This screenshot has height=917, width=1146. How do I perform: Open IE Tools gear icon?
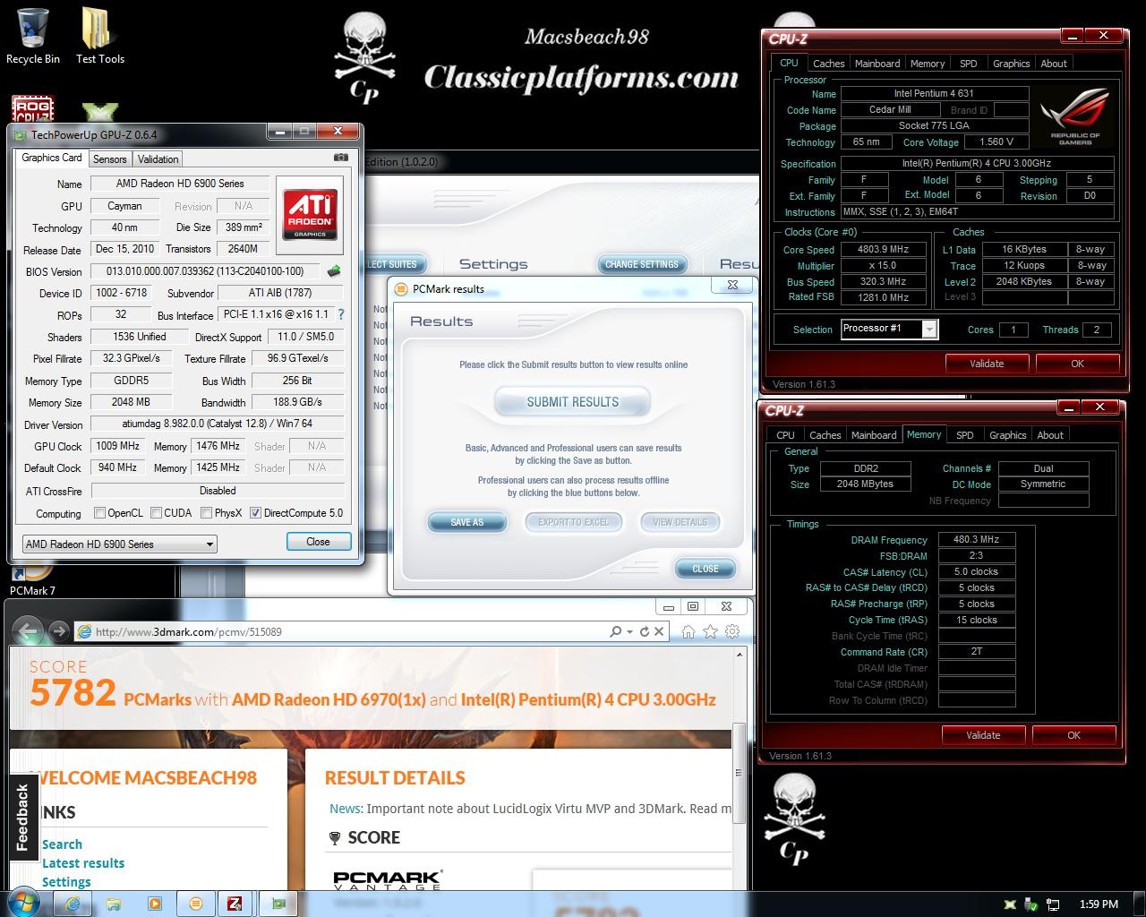pos(732,631)
